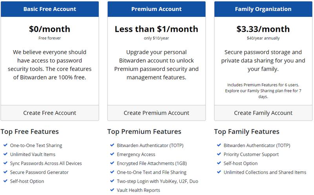Screen dimensions: 314x195
Task: Select the Basic Free Account header
Action: pos(49,9)
